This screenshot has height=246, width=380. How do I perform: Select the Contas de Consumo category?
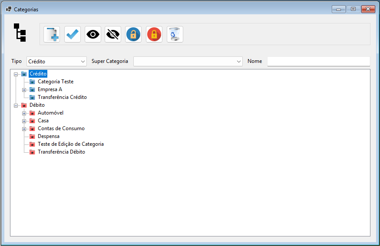click(x=61, y=128)
